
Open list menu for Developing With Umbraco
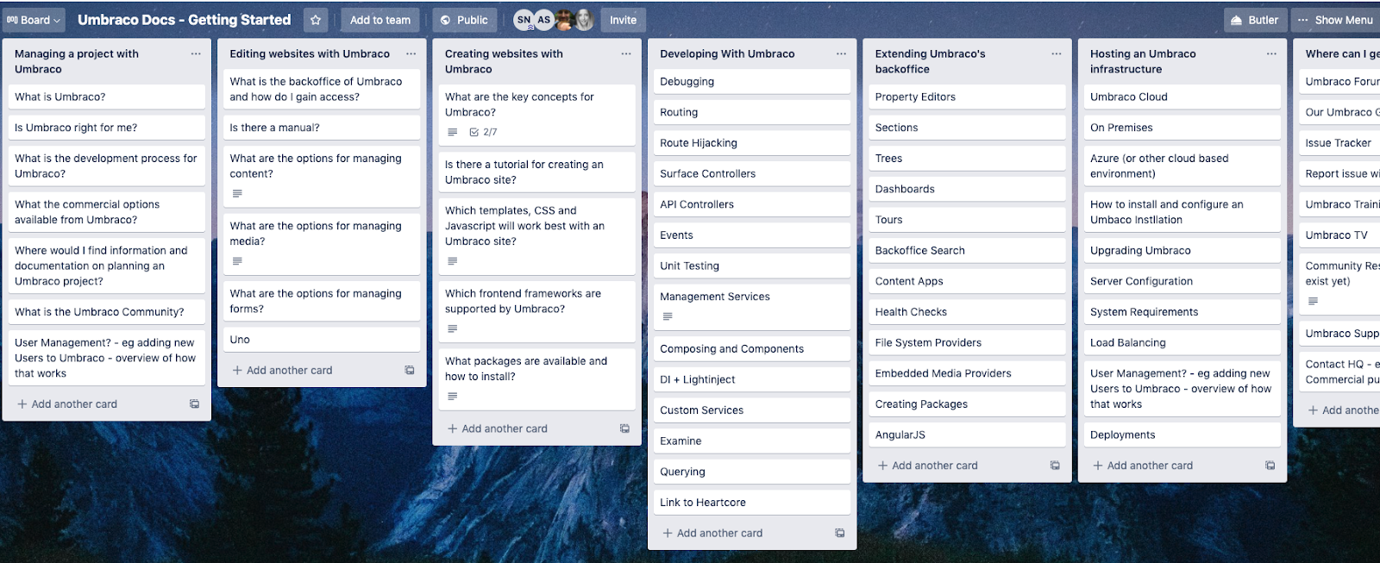tap(841, 53)
